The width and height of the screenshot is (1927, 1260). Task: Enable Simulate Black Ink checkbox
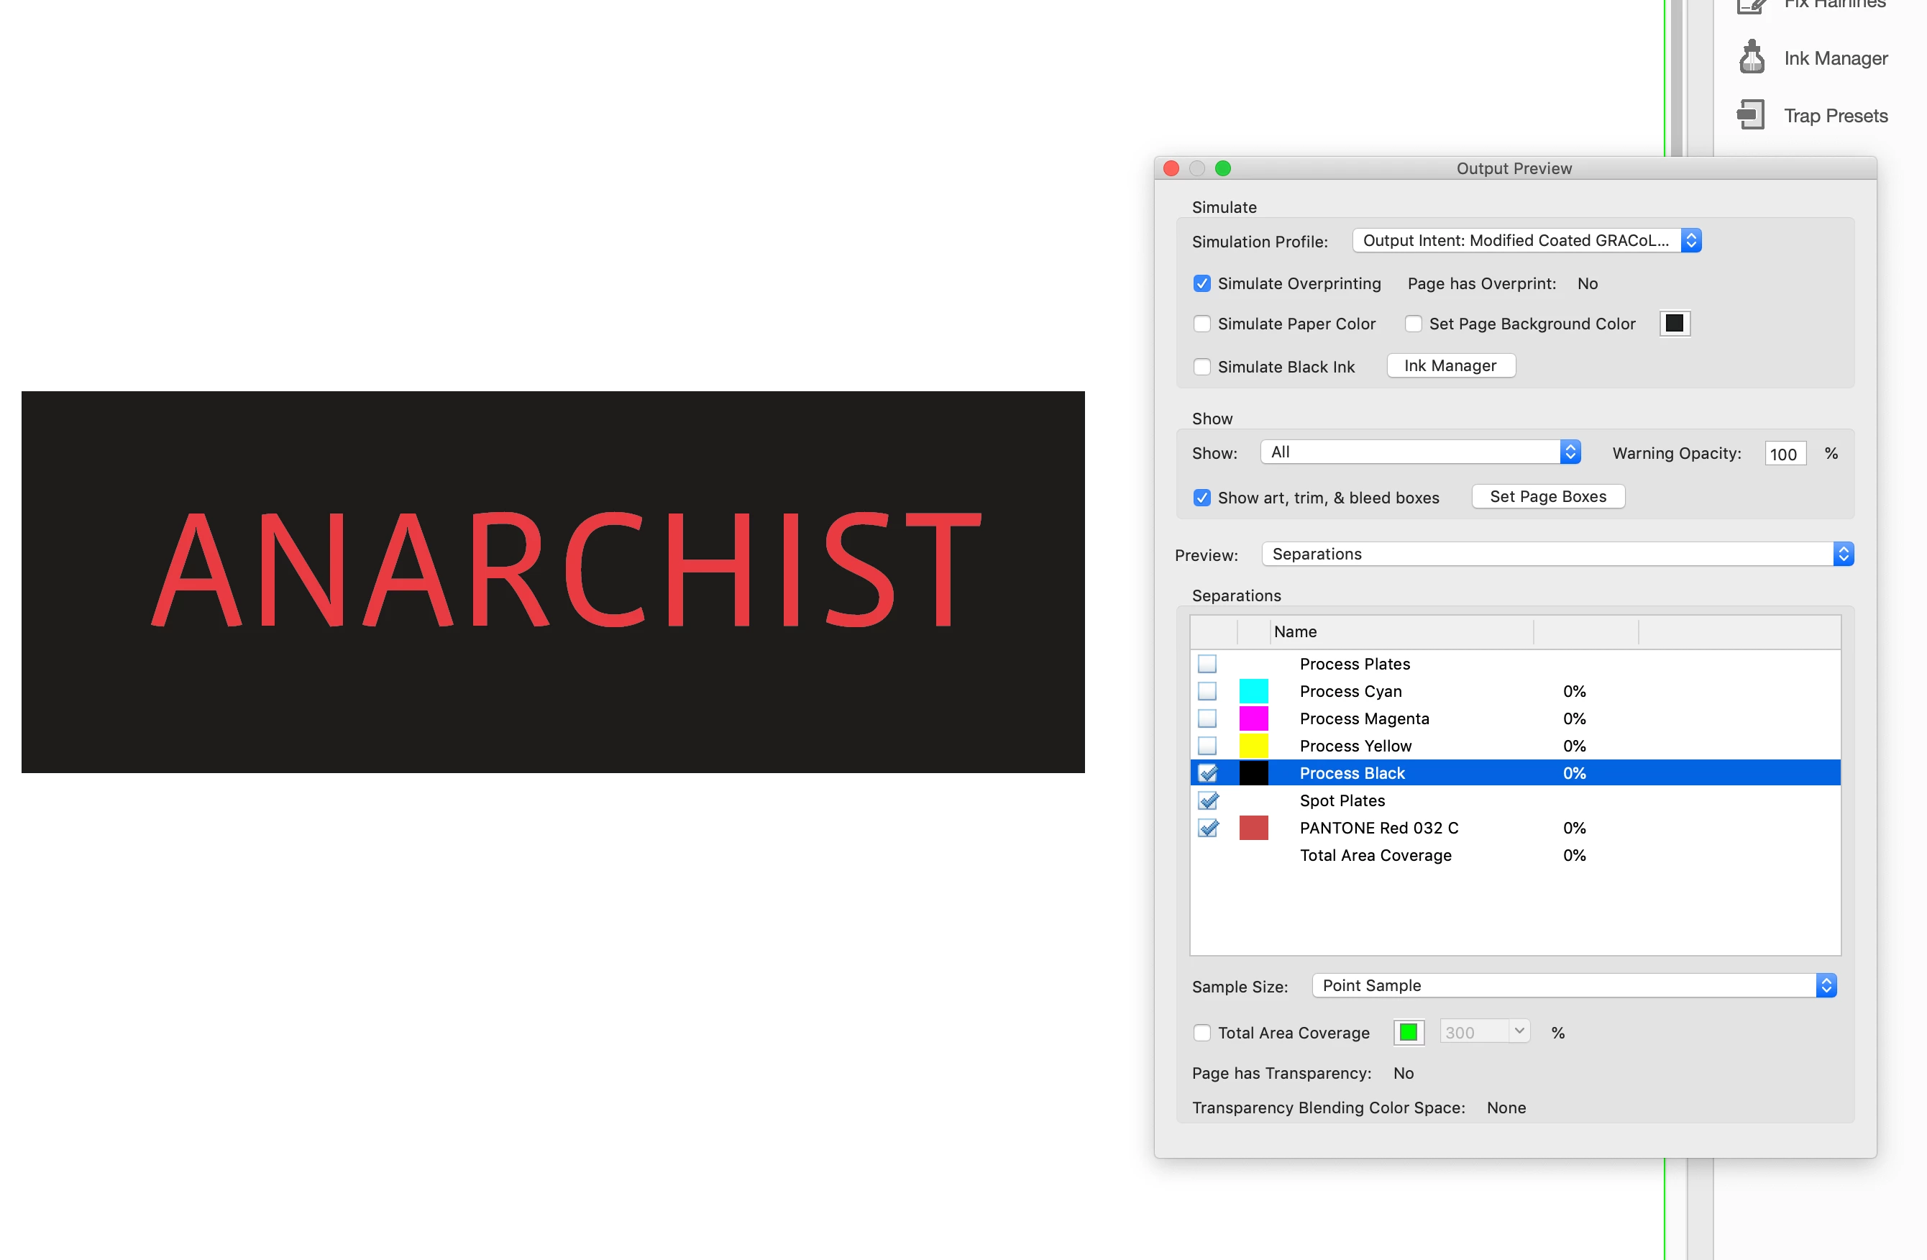pyautogui.click(x=1201, y=367)
